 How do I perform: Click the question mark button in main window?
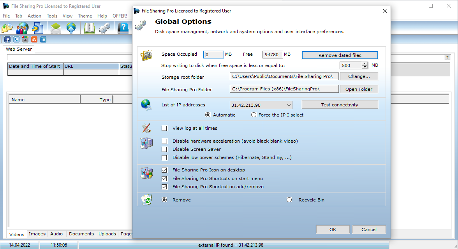(447, 58)
